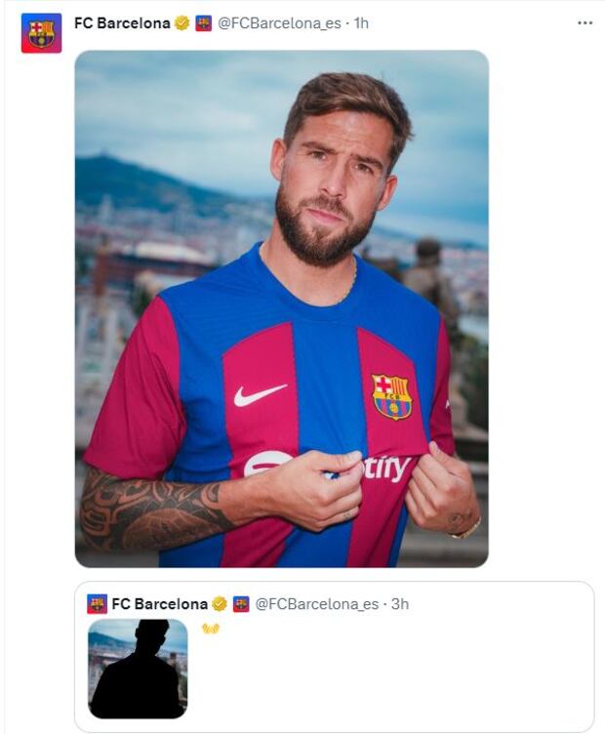Click the yellow emoji in quoted tweet text
Viewport: 605px width, 734px height.
pyautogui.click(x=211, y=629)
